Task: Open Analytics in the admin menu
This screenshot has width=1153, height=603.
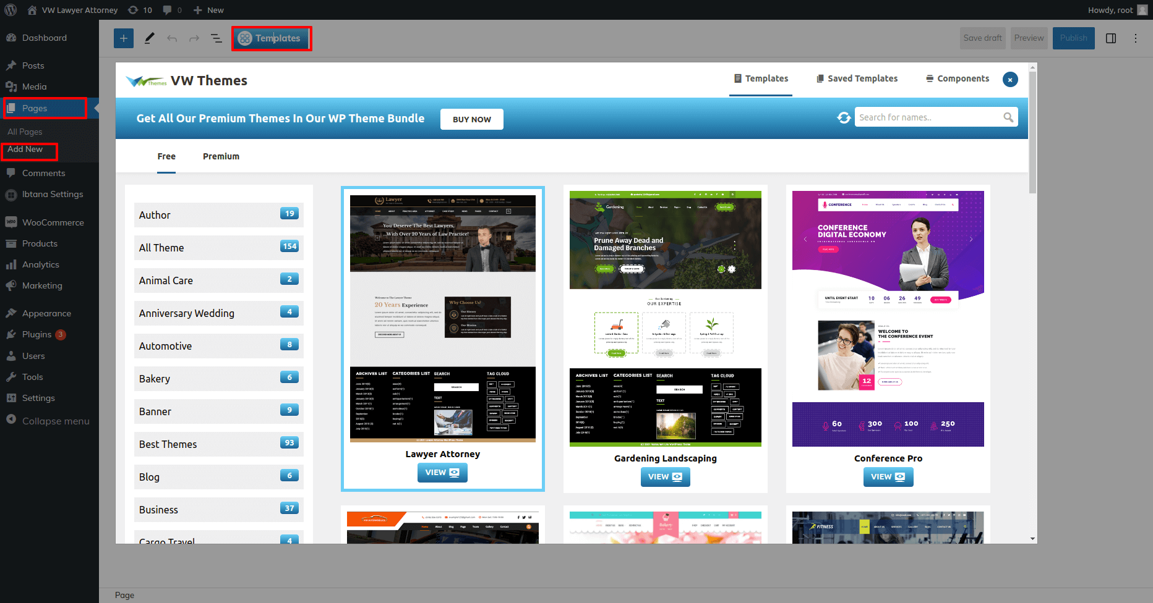Action: [x=49, y=264]
